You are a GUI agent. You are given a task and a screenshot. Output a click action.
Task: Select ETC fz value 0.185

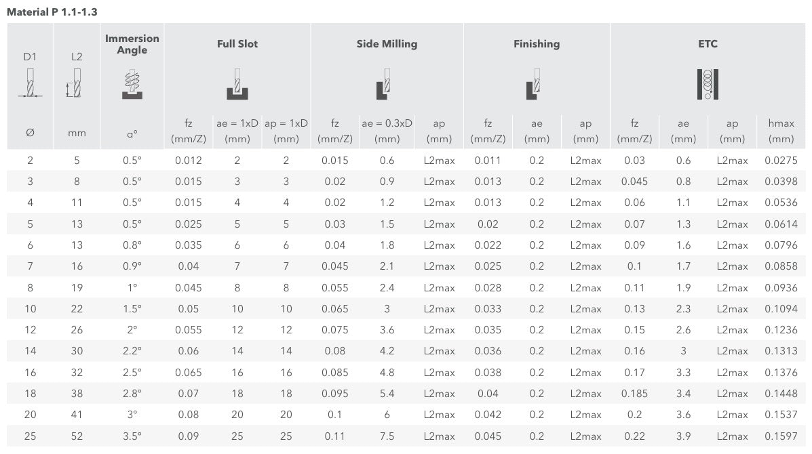[634, 394]
